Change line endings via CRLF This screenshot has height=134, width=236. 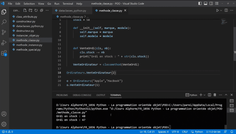pyautogui.click(x=185, y=132)
